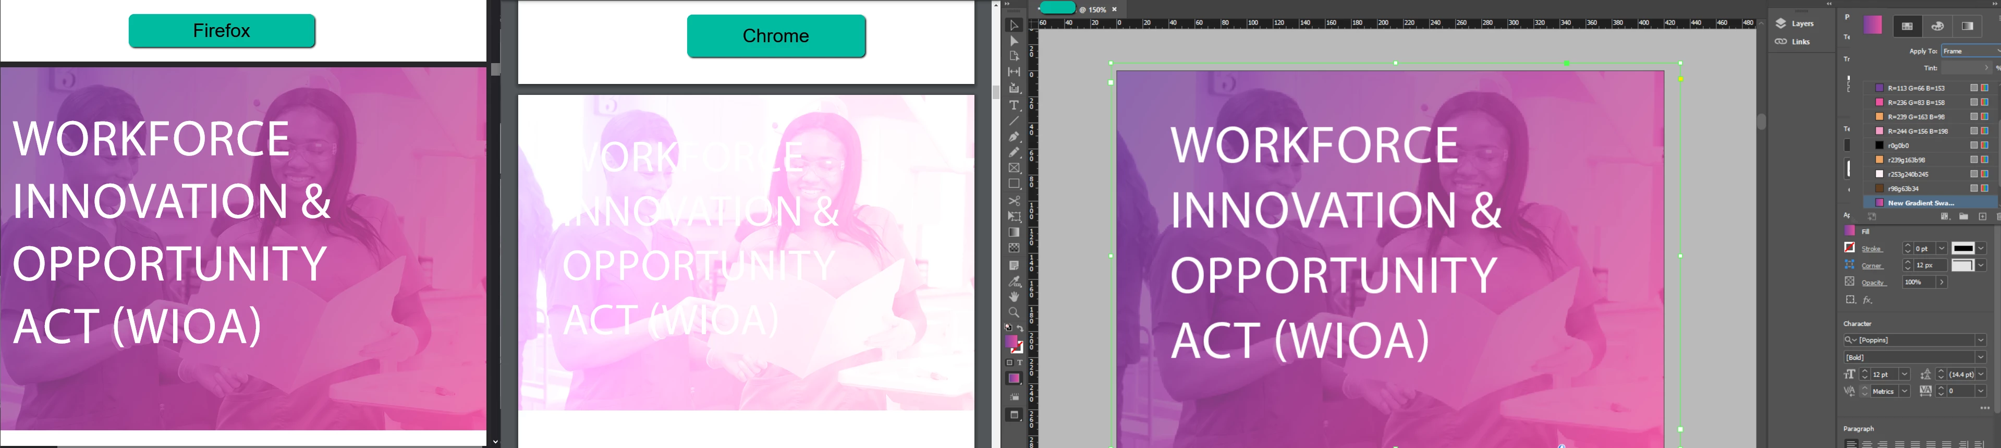Open the Bold font style dropdown
This screenshot has height=448, width=2001.
1980,357
